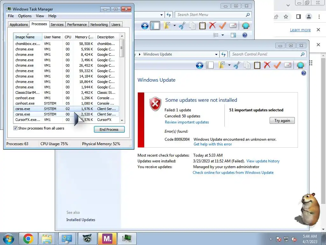The height and width of the screenshot is (245, 326).
Task: Switch to the Services tab
Action: tap(57, 25)
